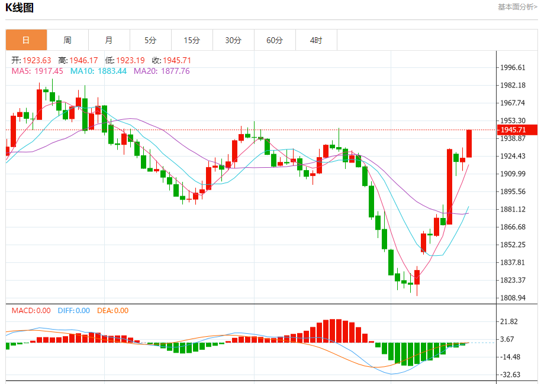Switch to the 月 monthly tab

pyautogui.click(x=109, y=40)
